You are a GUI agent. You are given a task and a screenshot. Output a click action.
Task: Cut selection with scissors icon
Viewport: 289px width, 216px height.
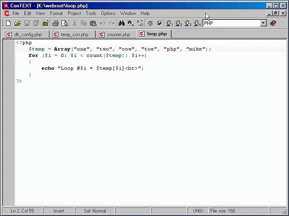click(75, 23)
